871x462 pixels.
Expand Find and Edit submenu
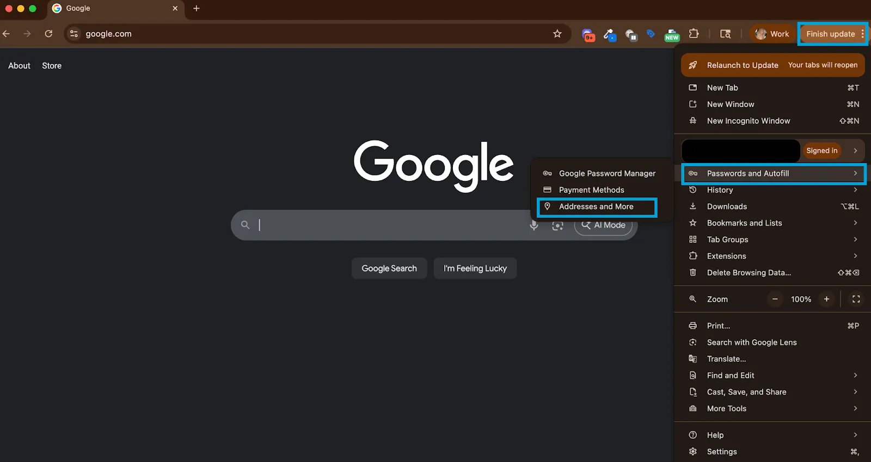(x=773, y=376)
